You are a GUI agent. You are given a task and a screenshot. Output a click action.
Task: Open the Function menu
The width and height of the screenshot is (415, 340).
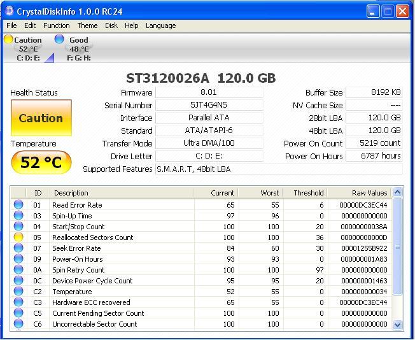click(x=57, y=25)
